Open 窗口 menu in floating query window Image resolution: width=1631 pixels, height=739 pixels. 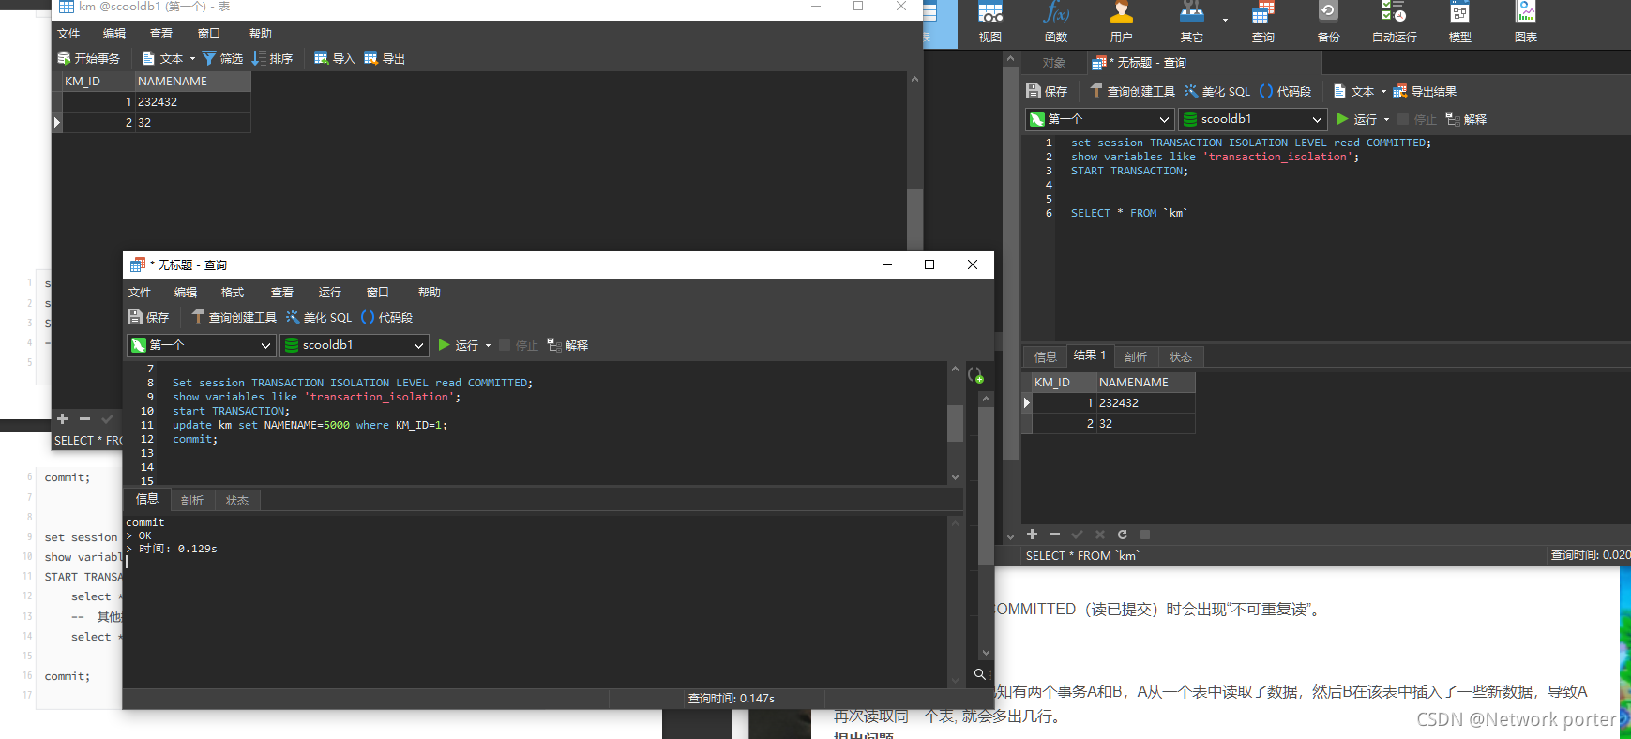378,293
